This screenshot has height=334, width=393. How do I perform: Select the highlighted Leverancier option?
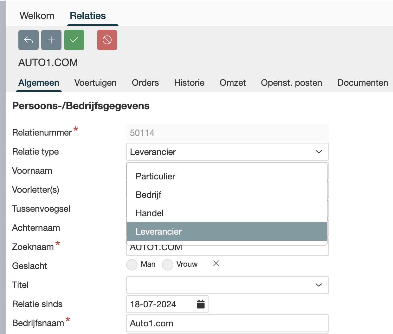[x=158, y=231]
